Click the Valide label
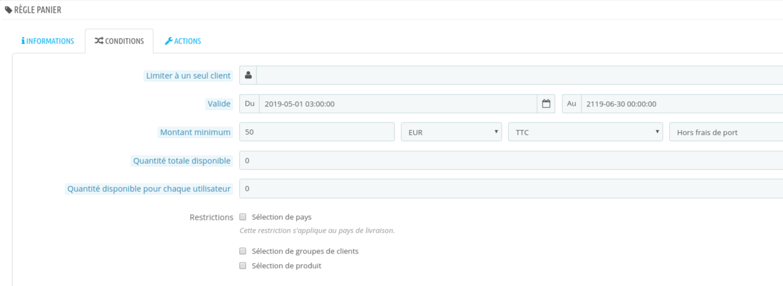783x286 pixels. [219, 104]
